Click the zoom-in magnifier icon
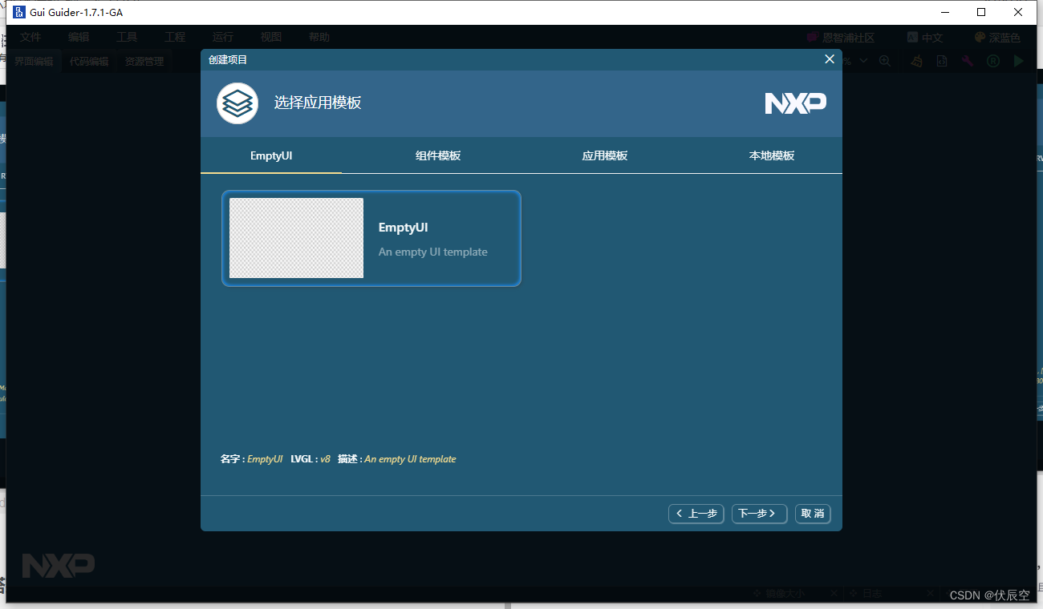 885,61
